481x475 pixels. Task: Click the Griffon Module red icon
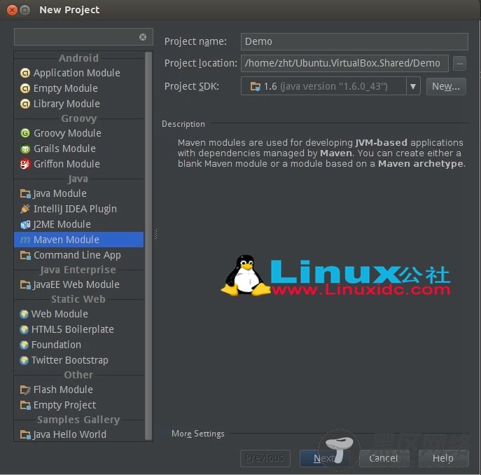(x=25, y=164)
